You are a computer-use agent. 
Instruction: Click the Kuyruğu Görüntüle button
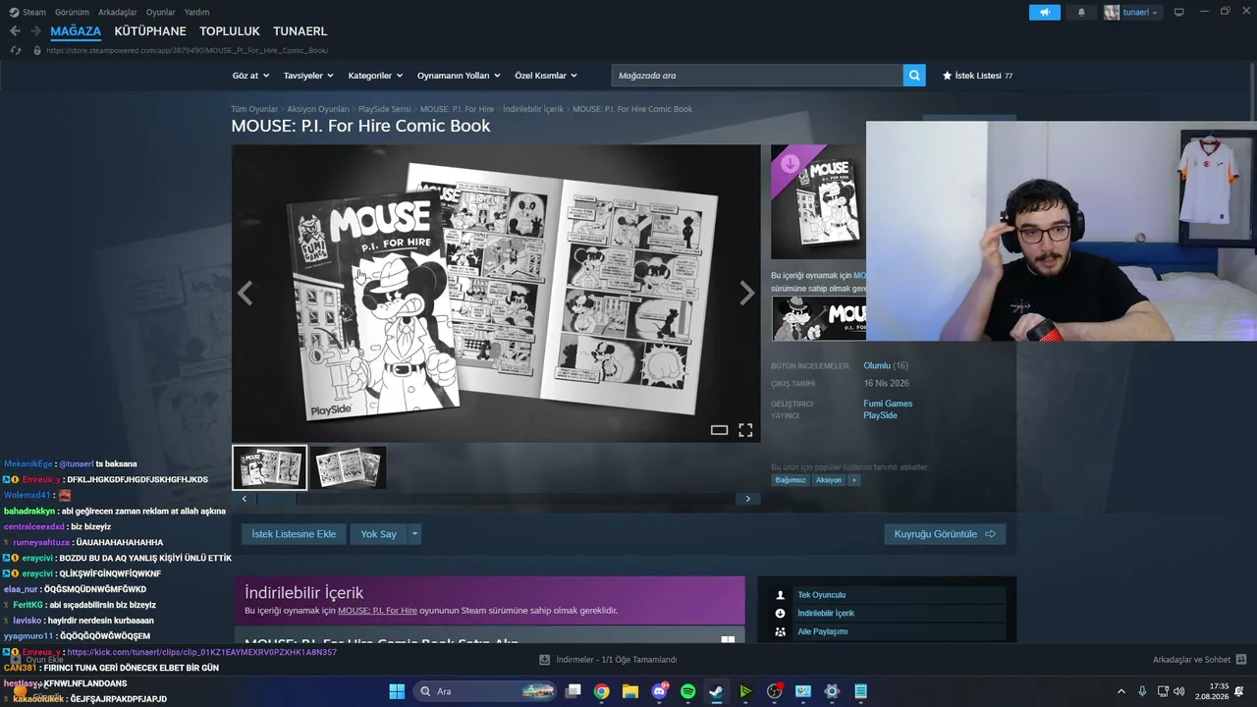[945, 534]
